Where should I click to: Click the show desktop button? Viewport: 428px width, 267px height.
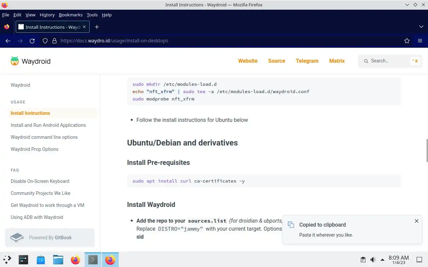coord(419,260)
